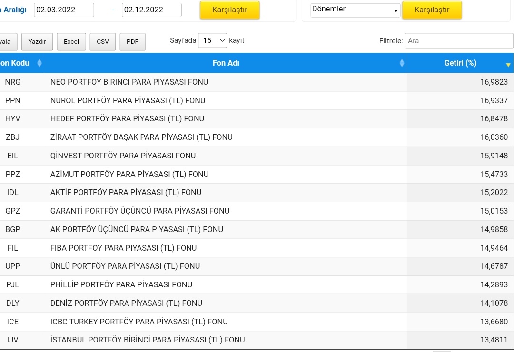Click return value 16,8478
This screenshot has height=352, width=514.
[x=494, y=118]
